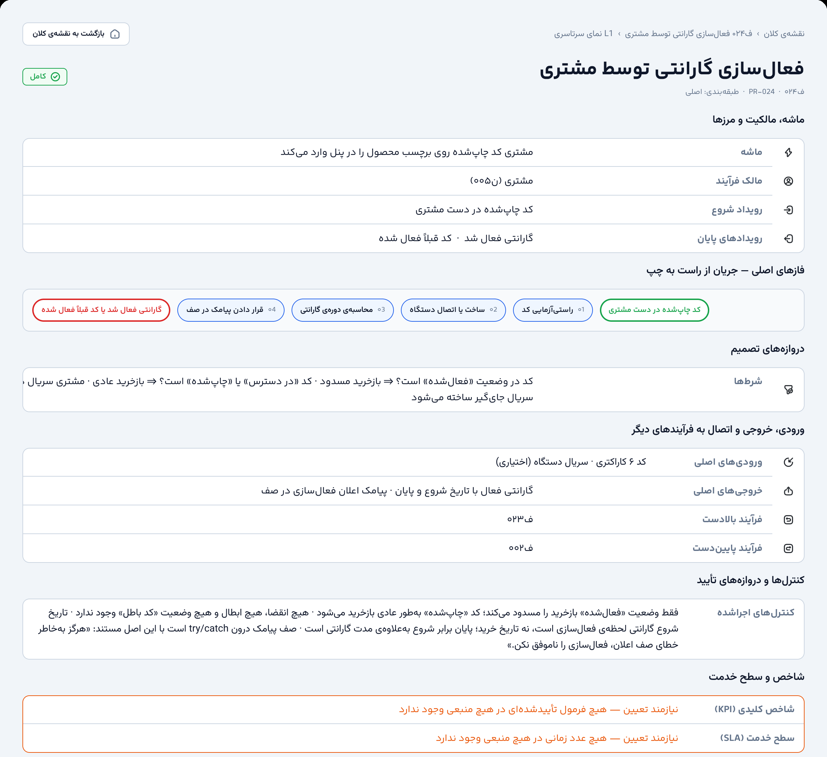Click the سطح خدمت (SLA) label
This screenshot has width=827, height=757.
[x=757, y=738]
